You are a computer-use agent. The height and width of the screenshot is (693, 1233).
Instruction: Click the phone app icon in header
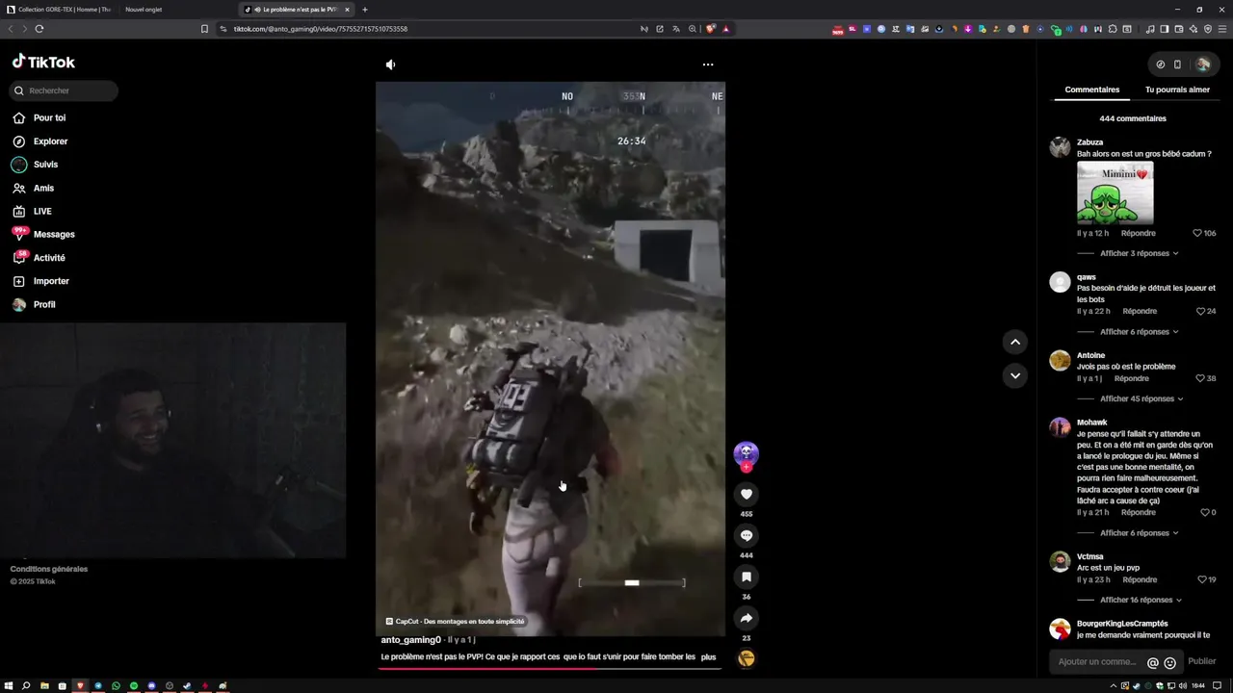pyautogui.click(x=1177, y=64)
